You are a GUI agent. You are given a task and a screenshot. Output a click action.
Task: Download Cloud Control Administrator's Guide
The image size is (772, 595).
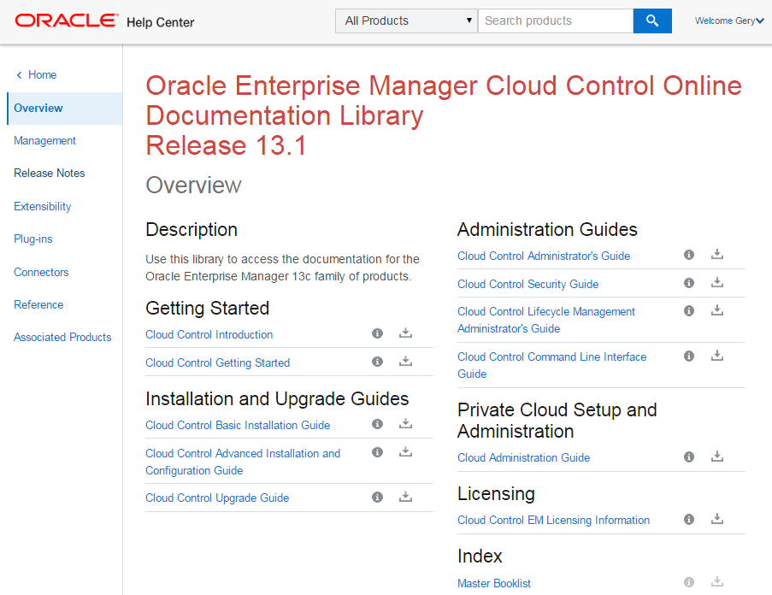click(x=716, y=254)
